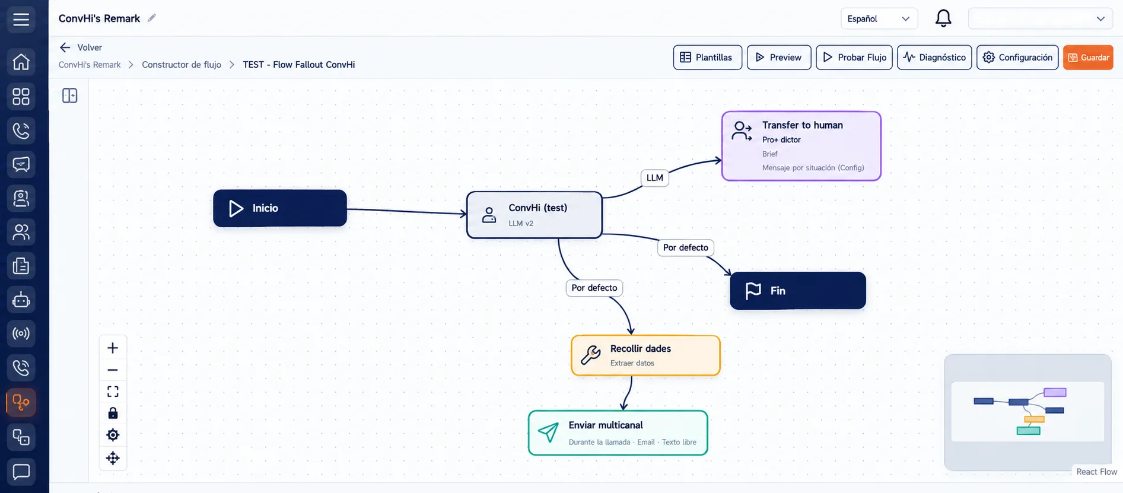Go to the home sidebar icon

click(x=21, y=62)
